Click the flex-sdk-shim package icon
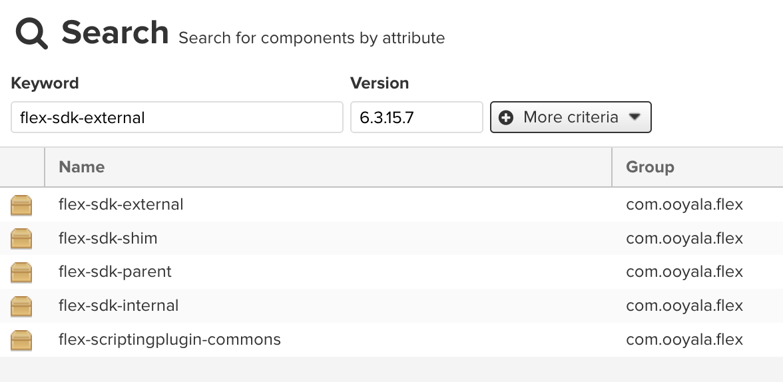Viewport: 783px width, 382px height. pos(21,239)
